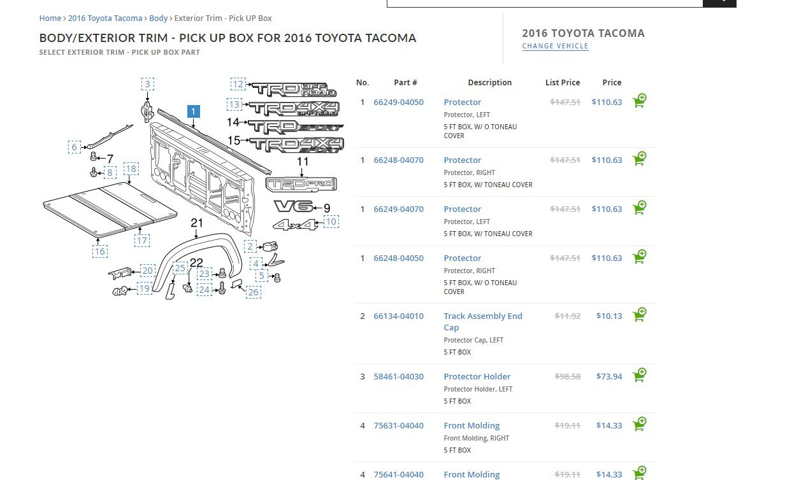Click the List Price column header

563,82
